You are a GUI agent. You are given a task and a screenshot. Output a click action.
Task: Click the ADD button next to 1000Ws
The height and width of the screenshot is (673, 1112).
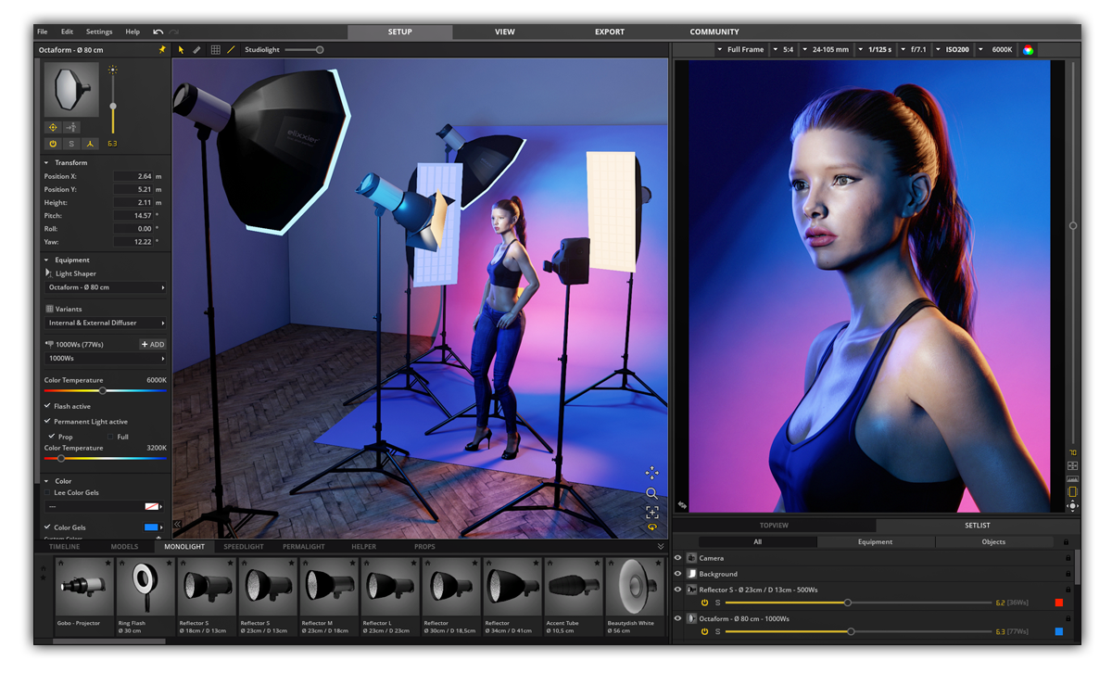click(x=152, y=344)
